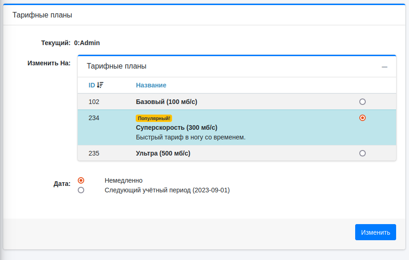Click the Следующий учётный период (2023-09-01) label
The image size is (409, 260).
[x=167, y=190]
